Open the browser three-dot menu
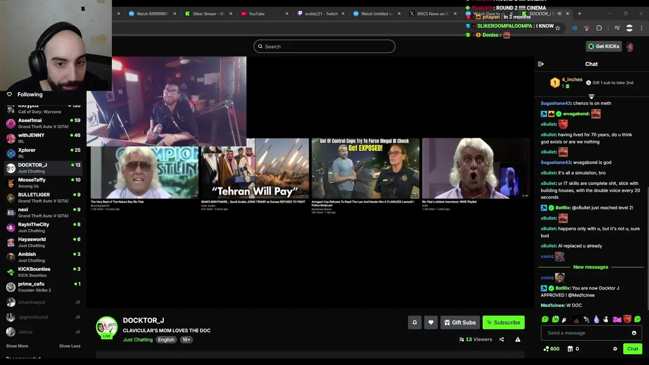Viewport: 649px width, 365px height. pyautogui.click(x=641, y=28)
